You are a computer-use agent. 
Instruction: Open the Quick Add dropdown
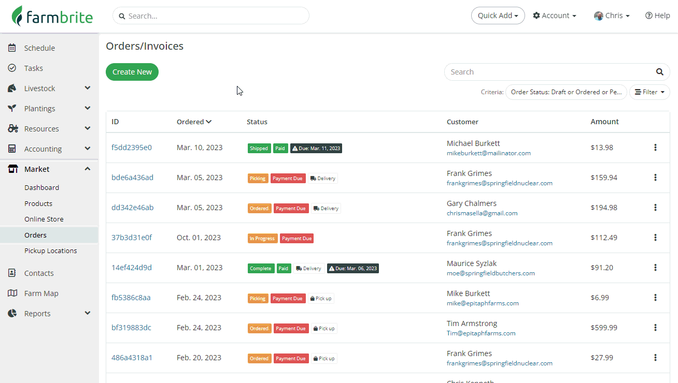click(x=498, y=16)
